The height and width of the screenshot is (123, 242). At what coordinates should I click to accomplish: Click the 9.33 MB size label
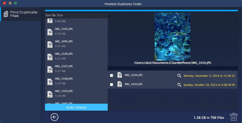click(60, 59)
